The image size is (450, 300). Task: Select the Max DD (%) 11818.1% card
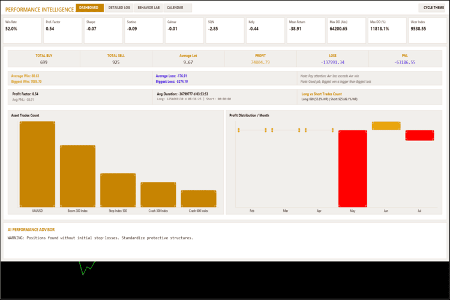tap(387, 31)
